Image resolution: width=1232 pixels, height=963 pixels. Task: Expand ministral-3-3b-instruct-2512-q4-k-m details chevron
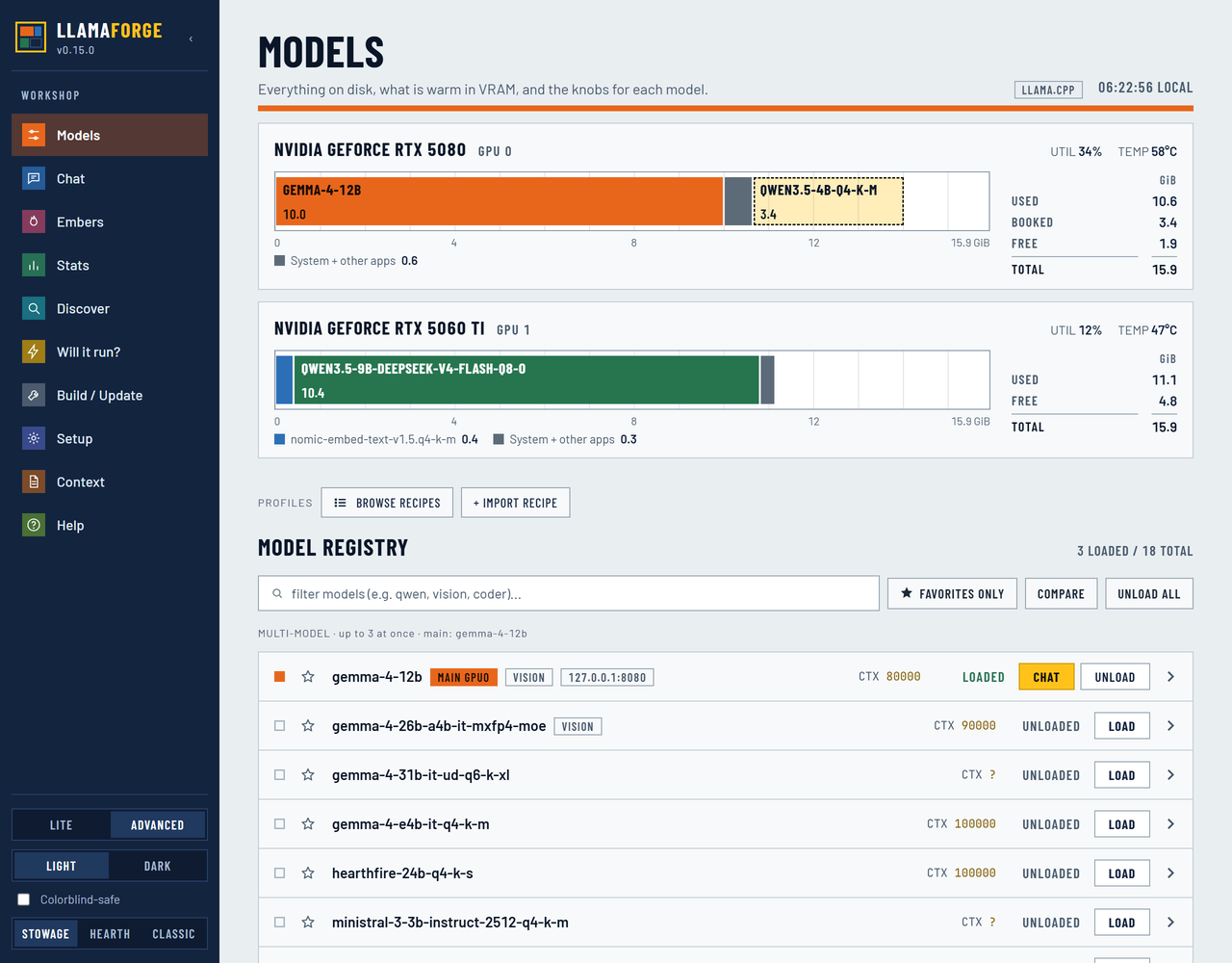coord(1170,923)
